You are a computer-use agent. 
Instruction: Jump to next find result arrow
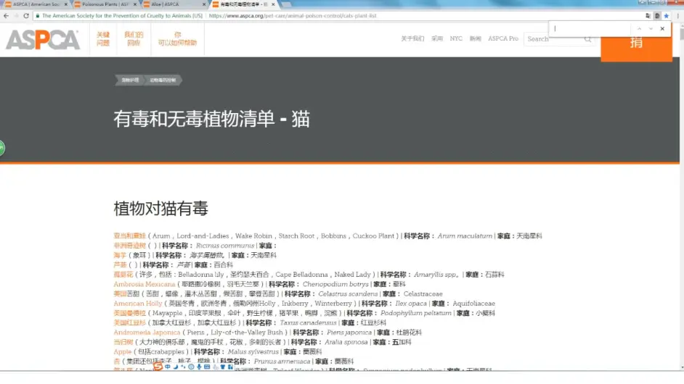click(x=651, y=29)
